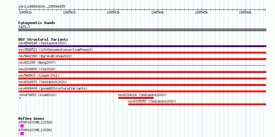
Task: Click the RefSeq Genes track title
Action: tap(31, 119)
